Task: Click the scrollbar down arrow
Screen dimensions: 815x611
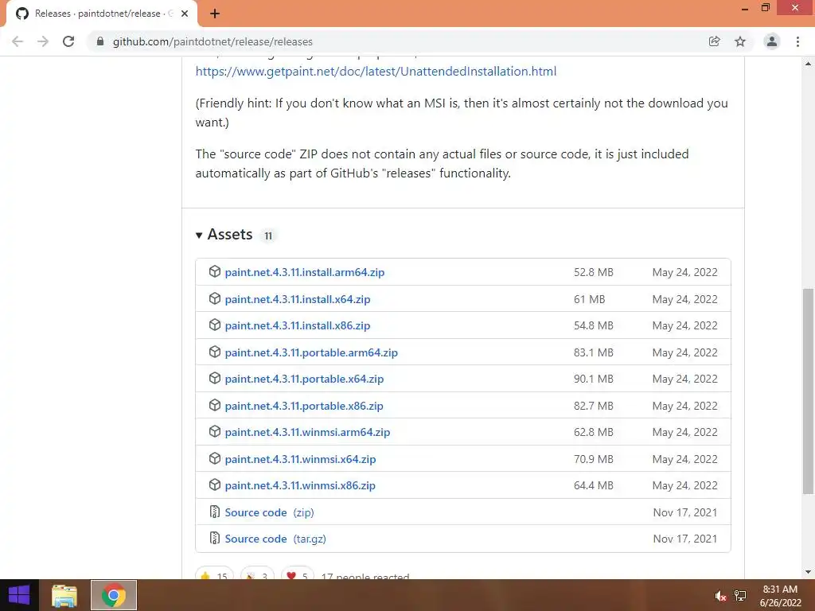Action: 809,572
